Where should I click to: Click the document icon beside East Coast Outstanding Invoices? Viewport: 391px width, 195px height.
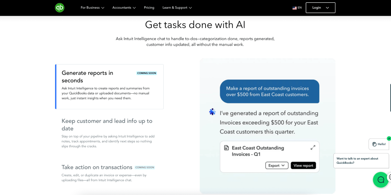click(x=226, y=148)
